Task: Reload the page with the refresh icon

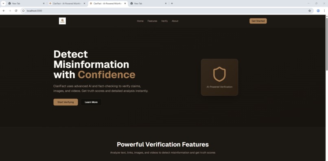Action: coord(16,11)
